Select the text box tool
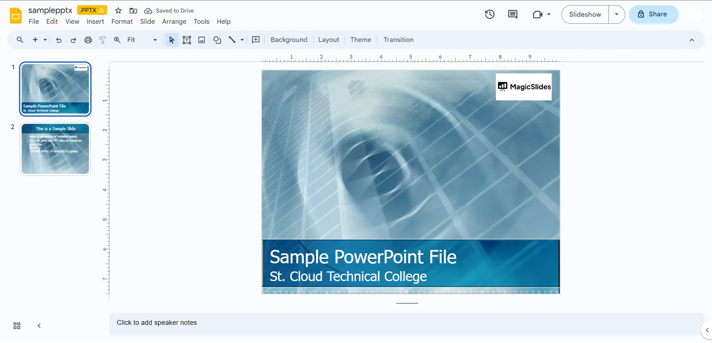The width and height of the screenshot is (712, 343). tap(187, 40)
